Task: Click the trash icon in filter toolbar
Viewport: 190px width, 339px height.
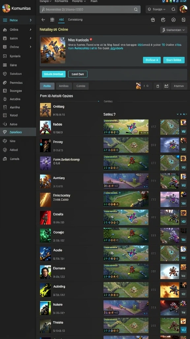Action: tap(158, 86)
